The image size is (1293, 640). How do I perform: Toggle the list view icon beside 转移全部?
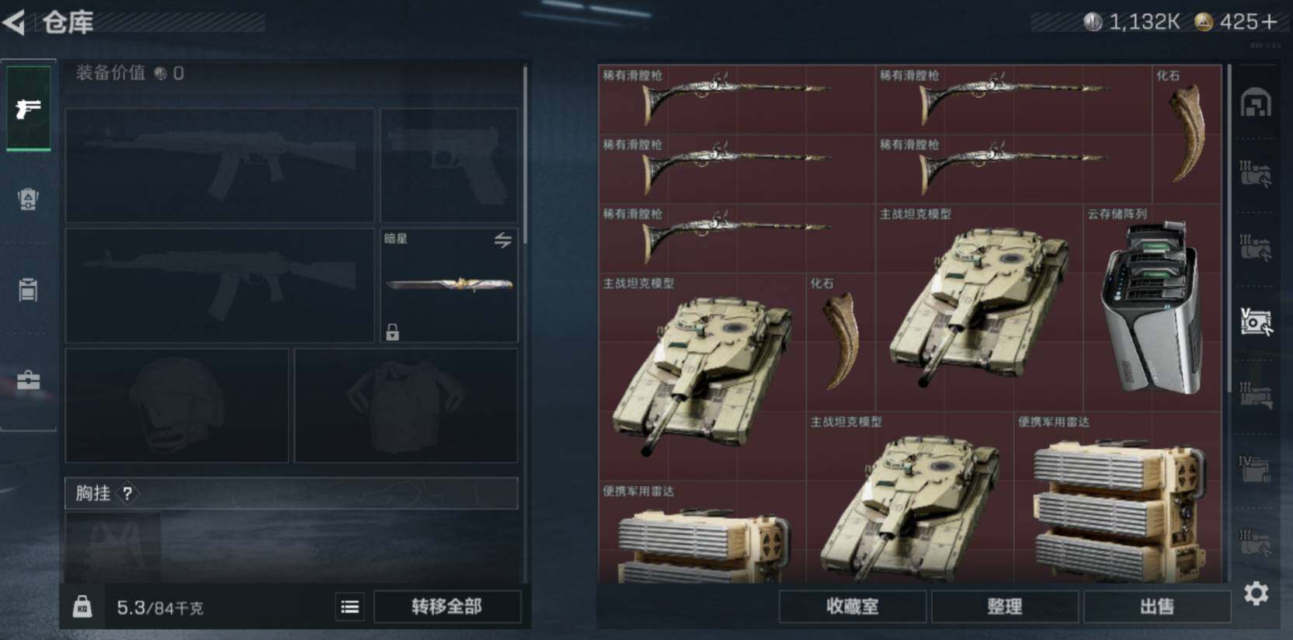(350, 607)
